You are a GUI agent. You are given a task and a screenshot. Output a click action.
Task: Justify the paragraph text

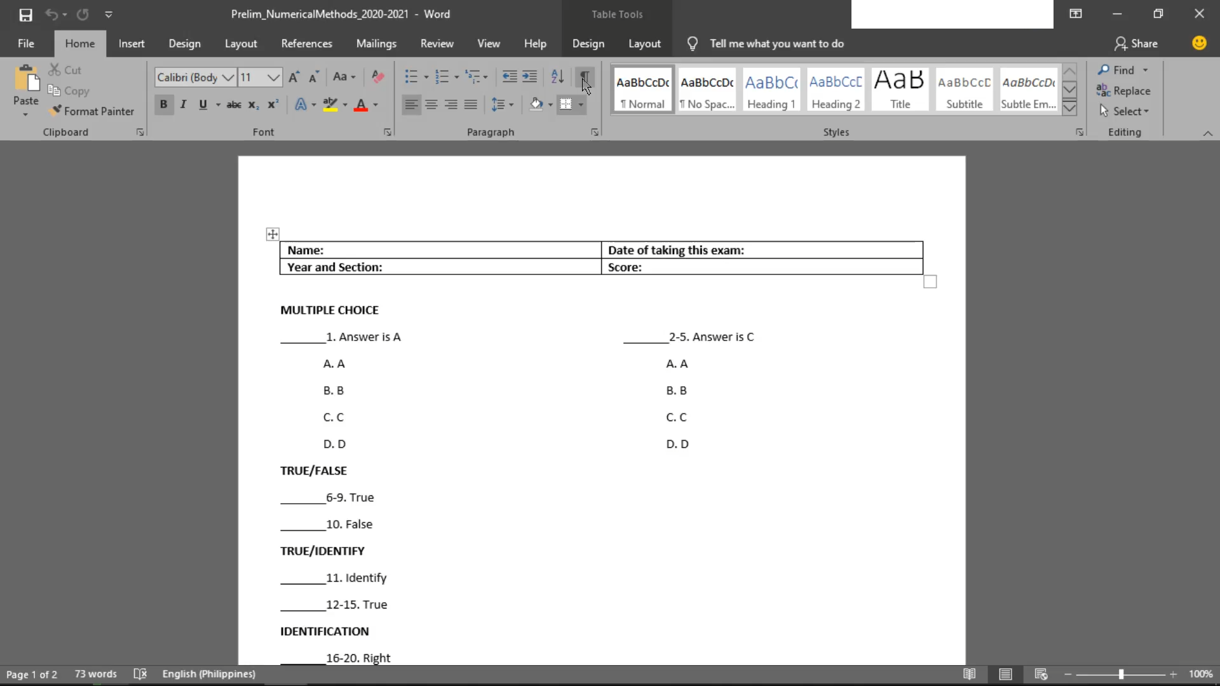(x=471, y=104)
